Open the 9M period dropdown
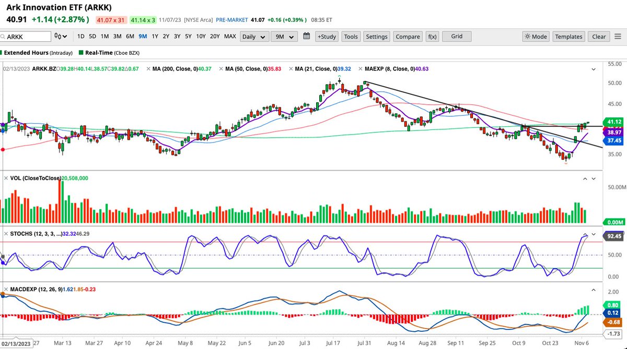Image resolution: width=627 pixels, height=349 pixels. 285,37
